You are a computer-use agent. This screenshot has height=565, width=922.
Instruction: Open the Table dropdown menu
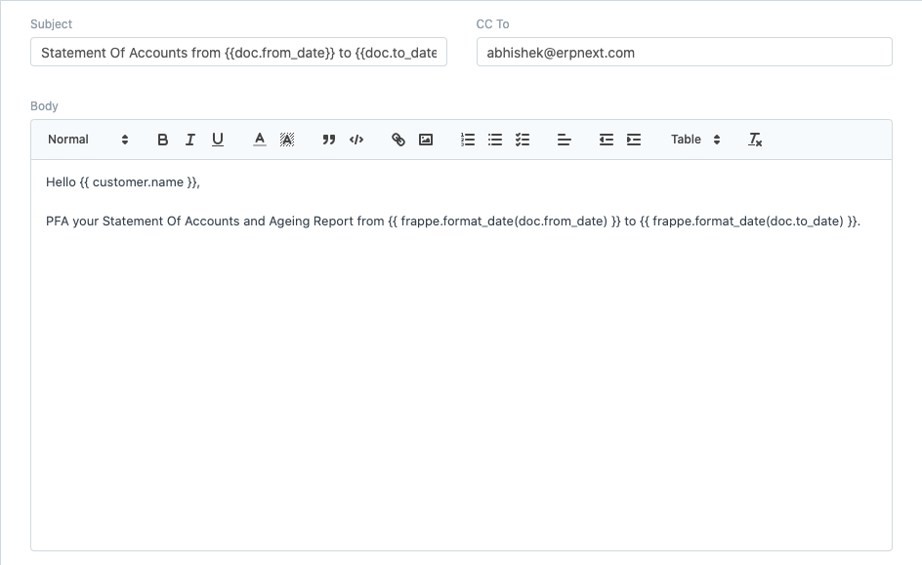695,140
